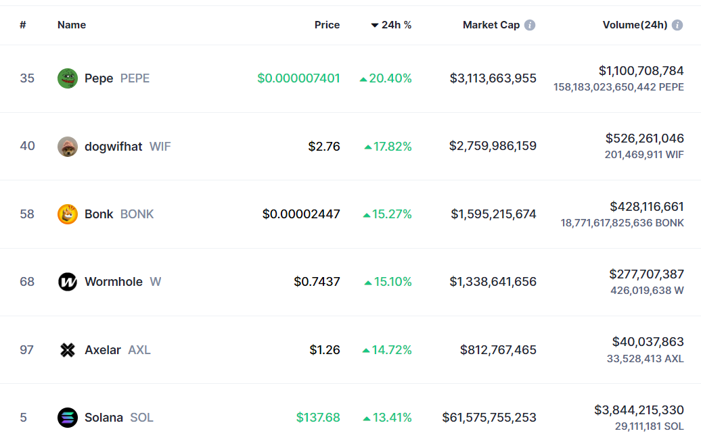Open the Market Cap info icon
This screenshot has height=444, width=701.
(x=530, y=25)
